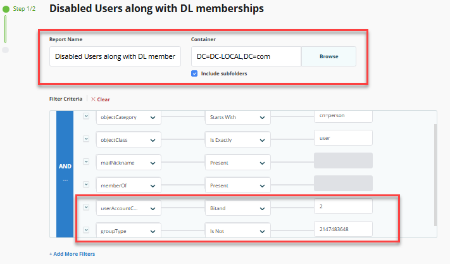
Task: Click the row options chevron beside groupType
Action: coord(86,230)
